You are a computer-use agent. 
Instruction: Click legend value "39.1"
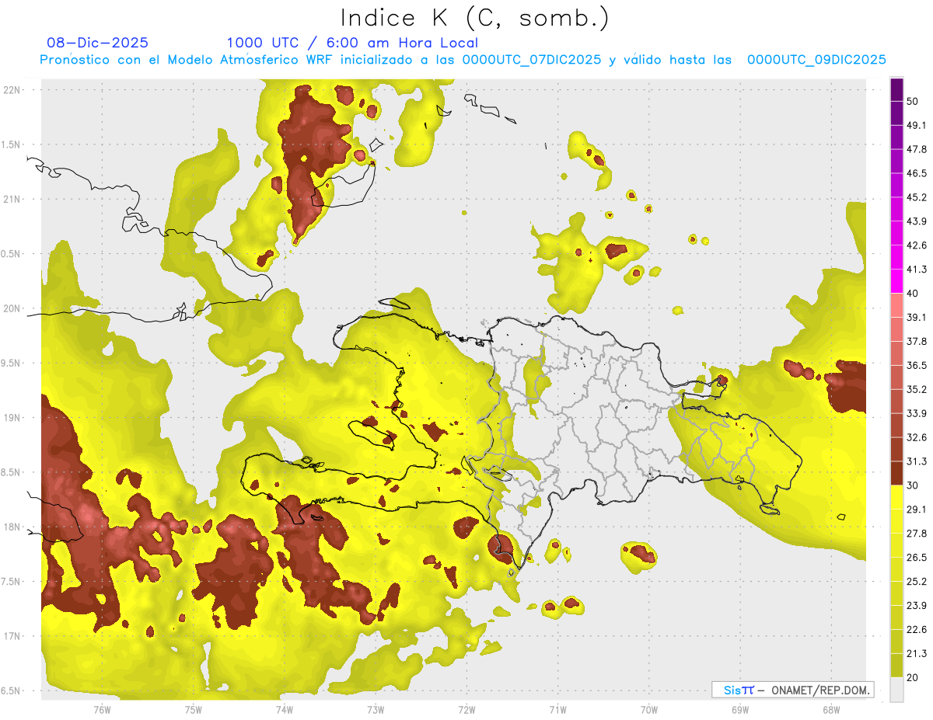[917, 318]
